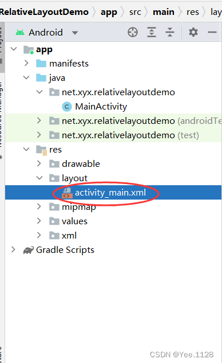Expand the androidTest package node

[x=39, y=120]
